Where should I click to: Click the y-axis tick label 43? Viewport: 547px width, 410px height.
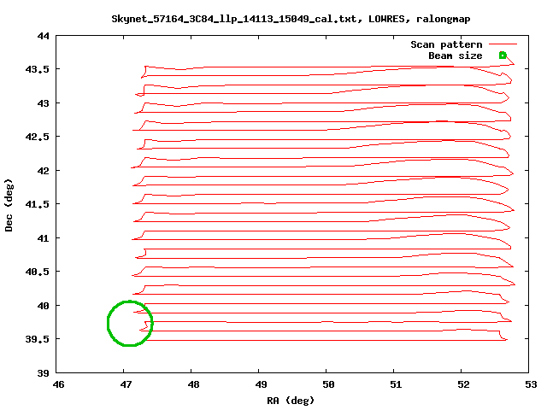coord(44,103)
